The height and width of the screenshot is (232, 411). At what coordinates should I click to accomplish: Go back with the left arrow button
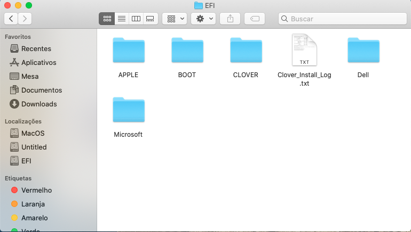click(x=11, y=19)
